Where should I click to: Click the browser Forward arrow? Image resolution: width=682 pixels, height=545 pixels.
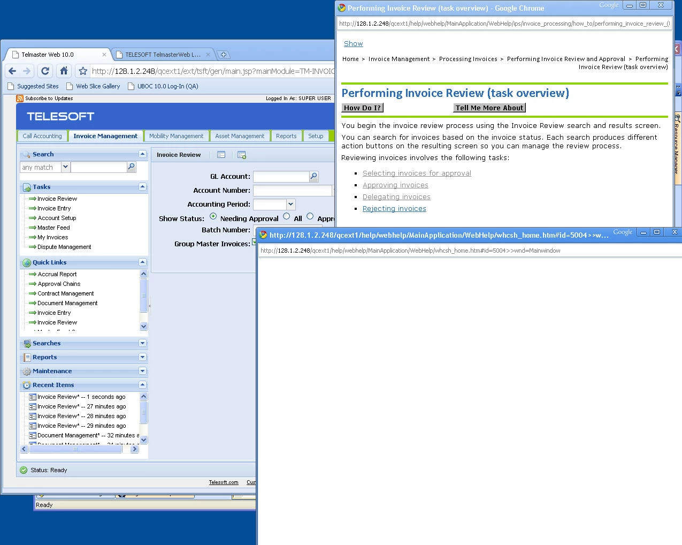click(27, 71)
